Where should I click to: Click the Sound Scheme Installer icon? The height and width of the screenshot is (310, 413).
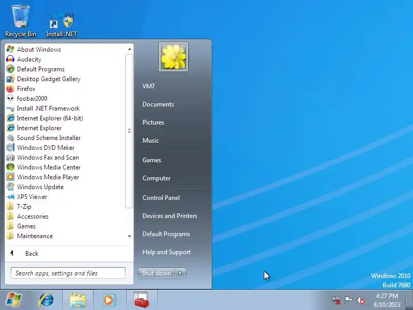[x=10, y=138]
